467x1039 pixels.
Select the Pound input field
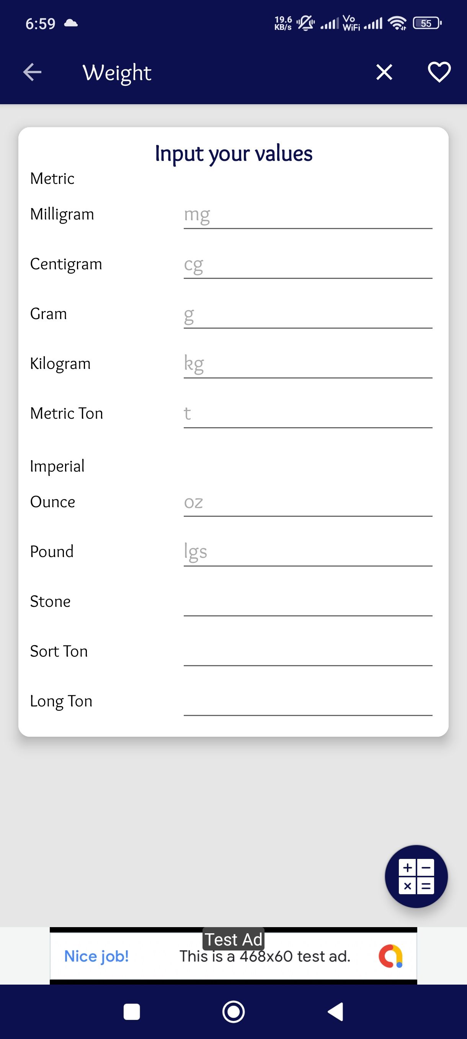tap(307, 552)
